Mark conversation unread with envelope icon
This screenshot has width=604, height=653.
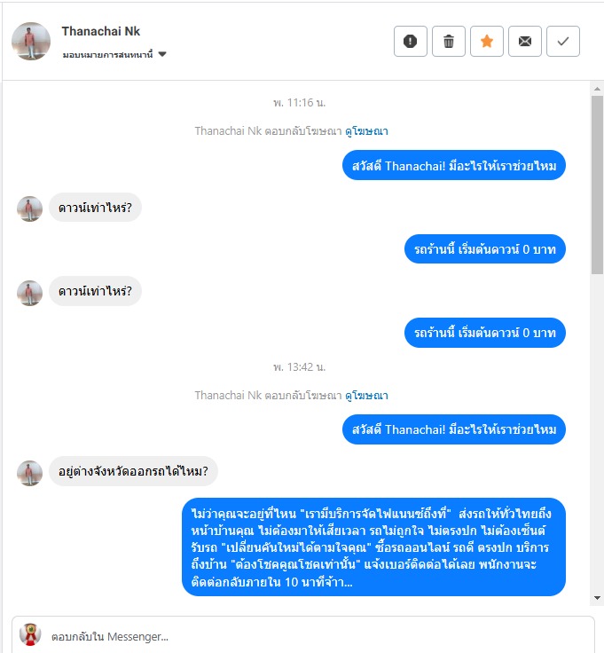[x=525, y=41]
